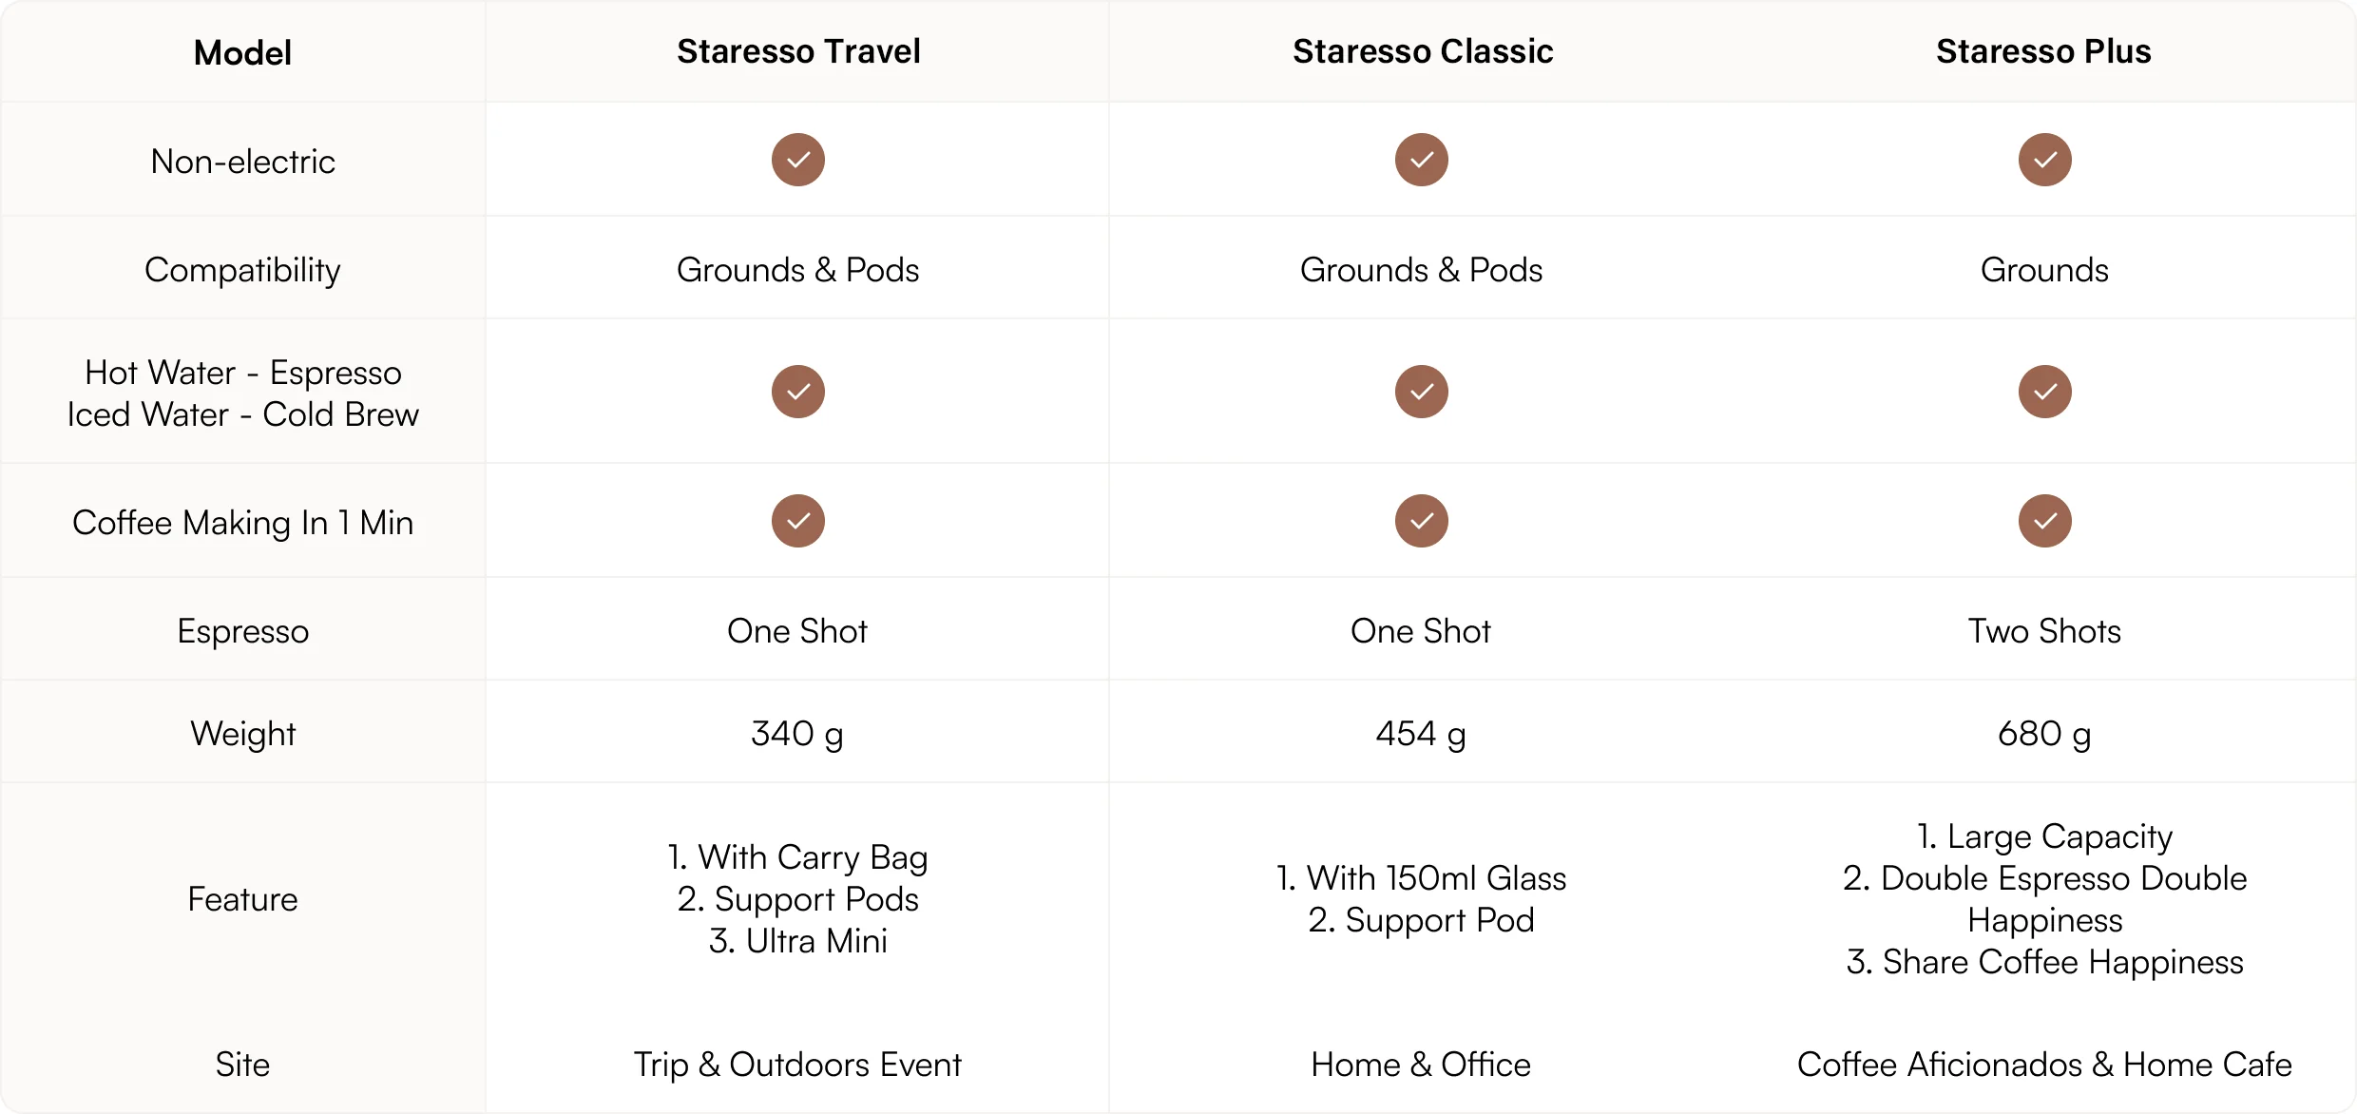Click Coffee Aficionados & Home Cafe text
Screen dimensions: 2357x1114
point(2043,1065)
